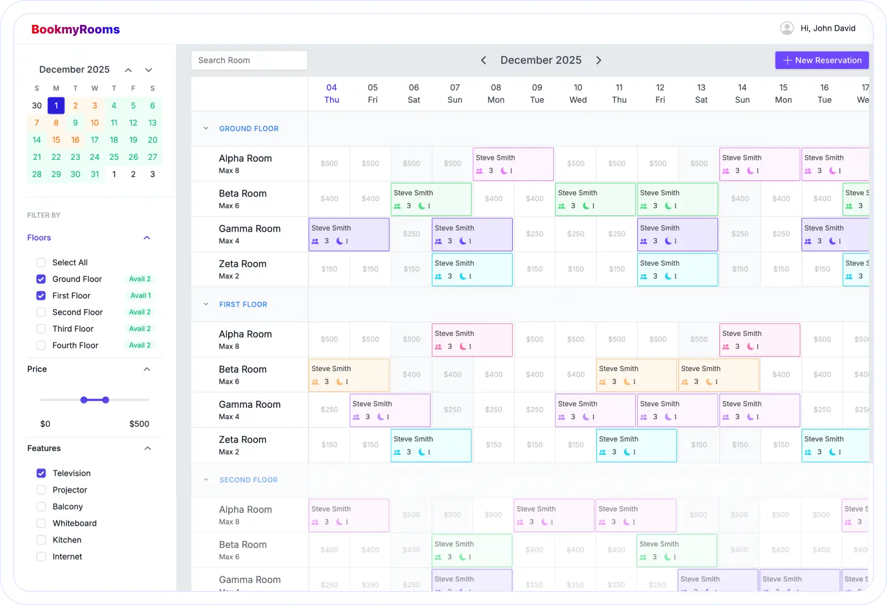This screenshot has height=605, width=887.
Task: Select the 04 Thu date column header
Action: pos(332,93)
